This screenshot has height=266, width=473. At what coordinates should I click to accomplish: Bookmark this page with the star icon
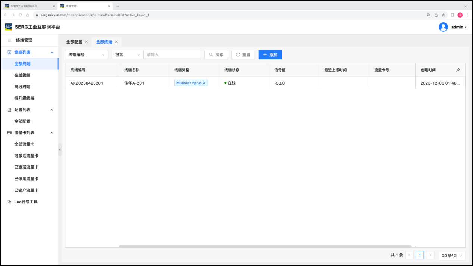pyautogui.click(x=444, y=15)
